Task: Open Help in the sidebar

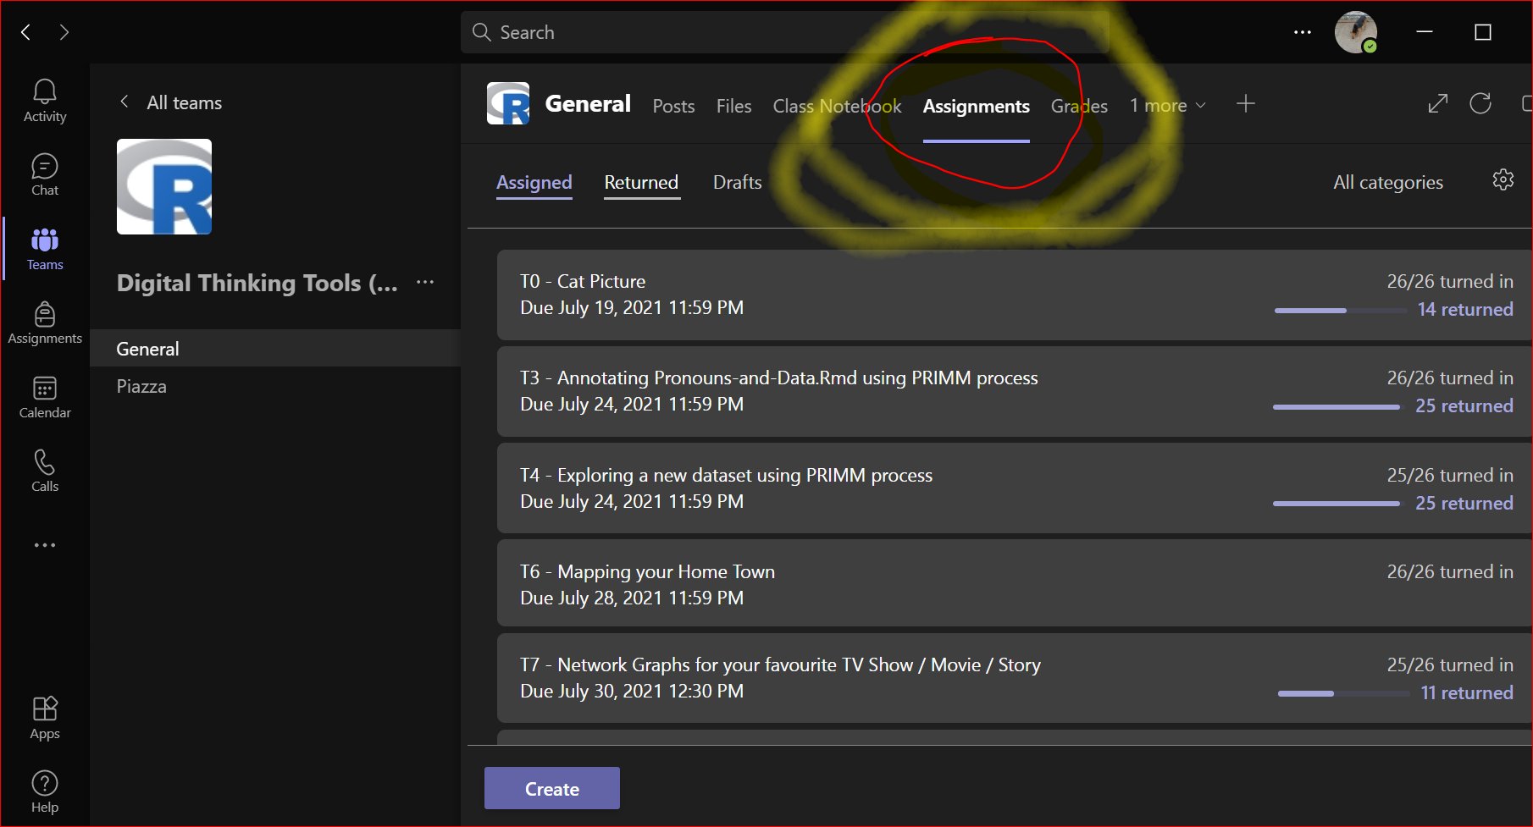Action: click(x=45, y=792)
